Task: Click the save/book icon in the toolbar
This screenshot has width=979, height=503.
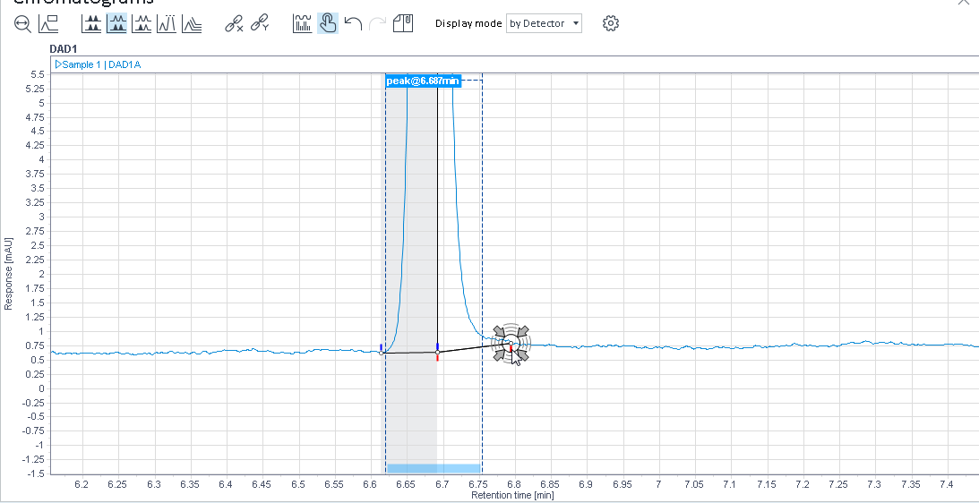Action: click(x=403, y=24)
